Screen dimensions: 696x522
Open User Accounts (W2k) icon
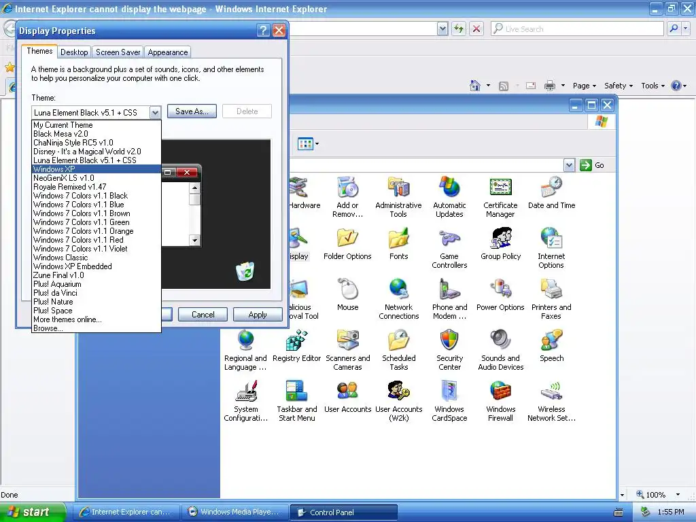398,401
